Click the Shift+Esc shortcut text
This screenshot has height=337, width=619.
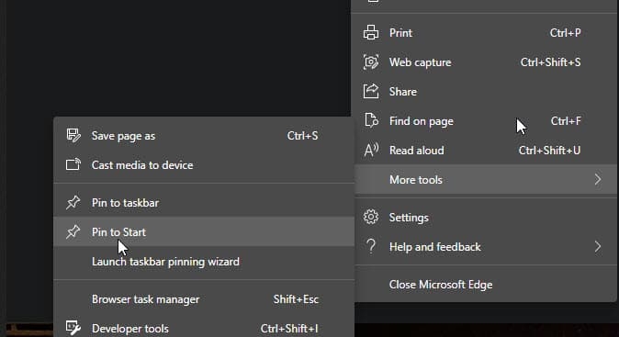click(296, 299)
